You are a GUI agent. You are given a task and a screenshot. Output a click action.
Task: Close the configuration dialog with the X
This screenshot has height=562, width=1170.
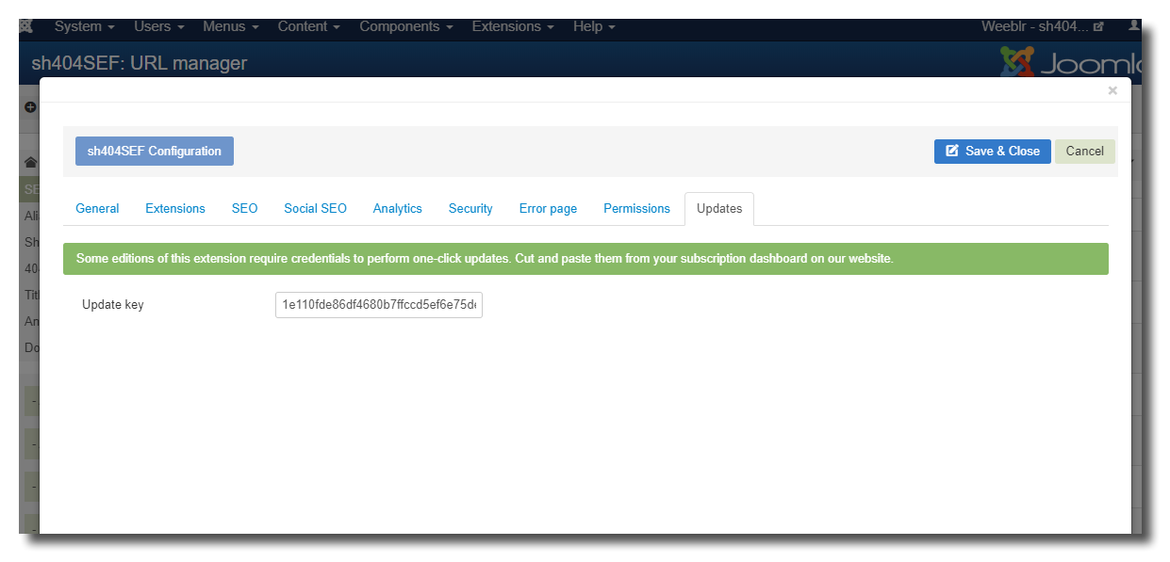coord(1112,90)
